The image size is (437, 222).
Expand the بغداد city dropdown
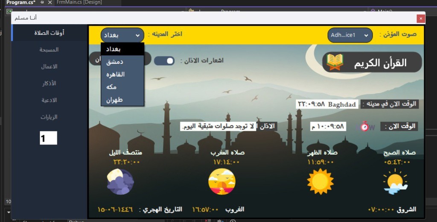(x=122, y=35)
